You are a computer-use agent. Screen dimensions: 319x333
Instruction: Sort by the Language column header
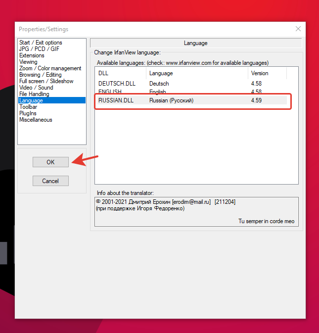tap(197, 73)
